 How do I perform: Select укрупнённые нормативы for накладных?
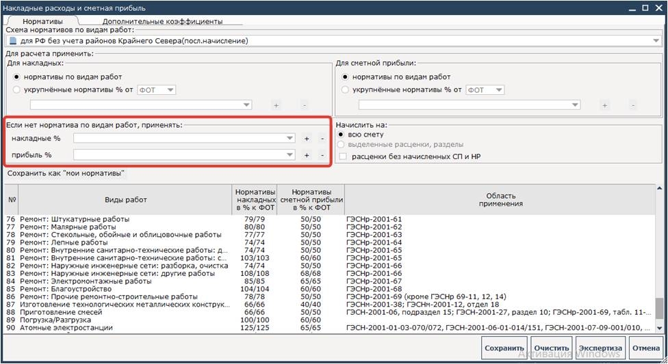click(16, 89)
